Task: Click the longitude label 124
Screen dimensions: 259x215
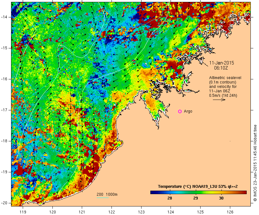Action: pyautogui.click(x=171, y=212)
